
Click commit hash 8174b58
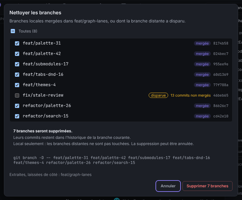(x=221, y=43)
